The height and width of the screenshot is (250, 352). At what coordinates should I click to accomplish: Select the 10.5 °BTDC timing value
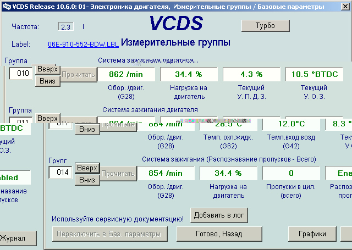[x=314, y=74]
